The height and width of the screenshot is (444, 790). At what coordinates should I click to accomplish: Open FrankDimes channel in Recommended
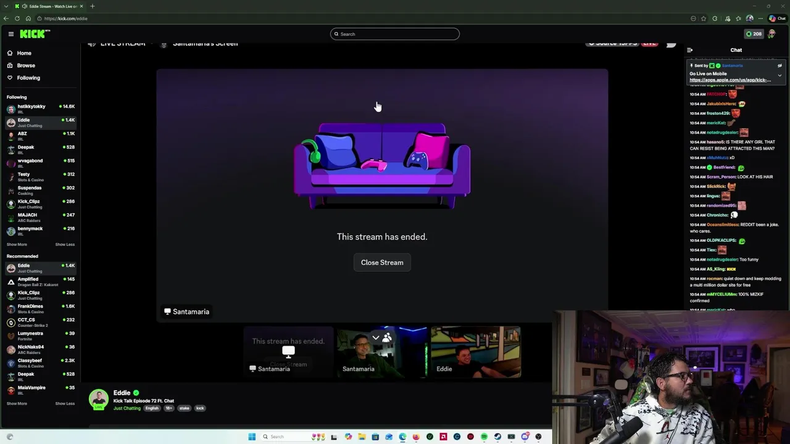[x=41, y=309]
